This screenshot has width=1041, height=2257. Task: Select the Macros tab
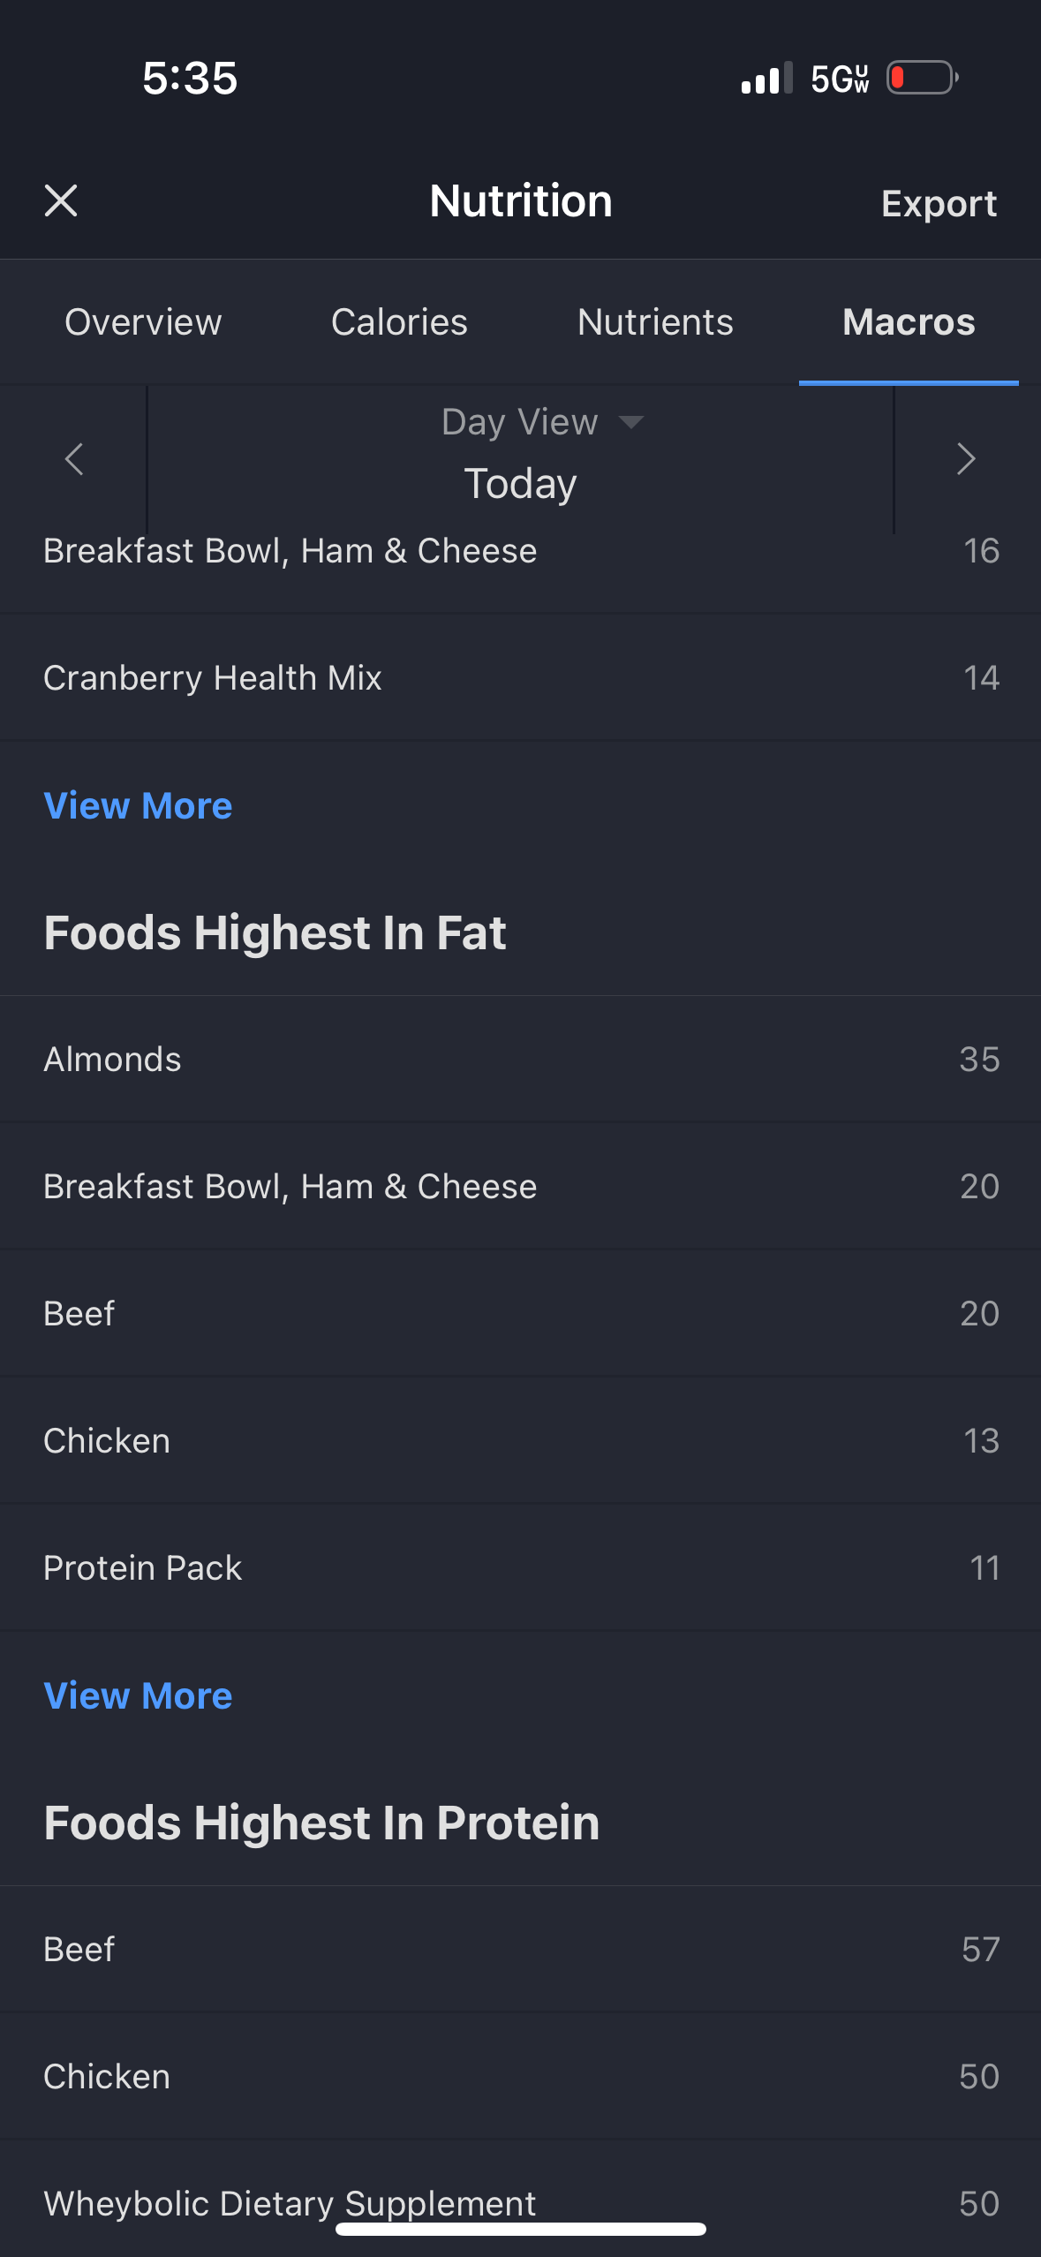pos(909,322)
